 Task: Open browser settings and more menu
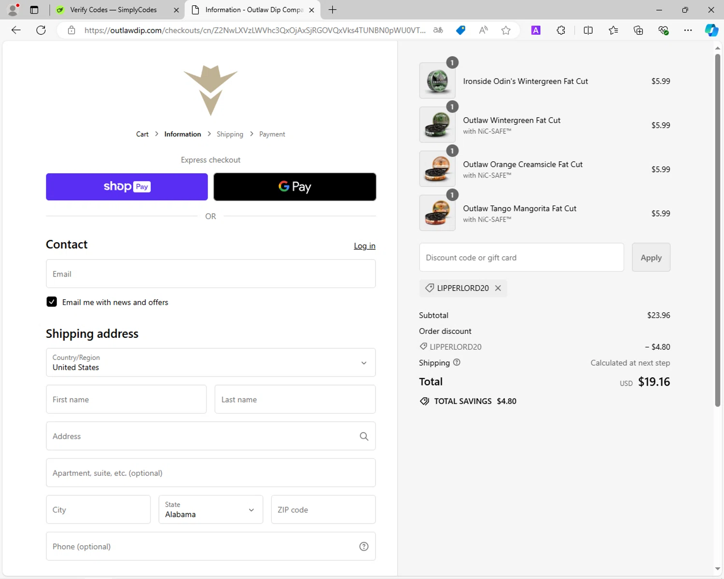tap(688, 30)
